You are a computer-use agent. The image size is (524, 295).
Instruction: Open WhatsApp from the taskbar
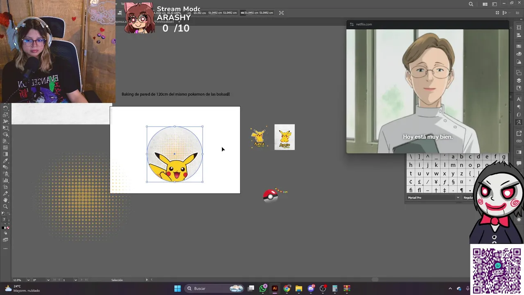(263, 288)
